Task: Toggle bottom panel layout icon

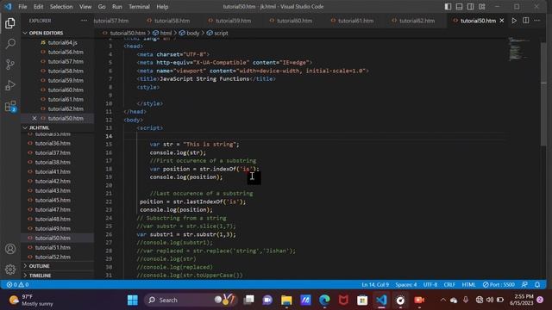Action: coord(459,7)
